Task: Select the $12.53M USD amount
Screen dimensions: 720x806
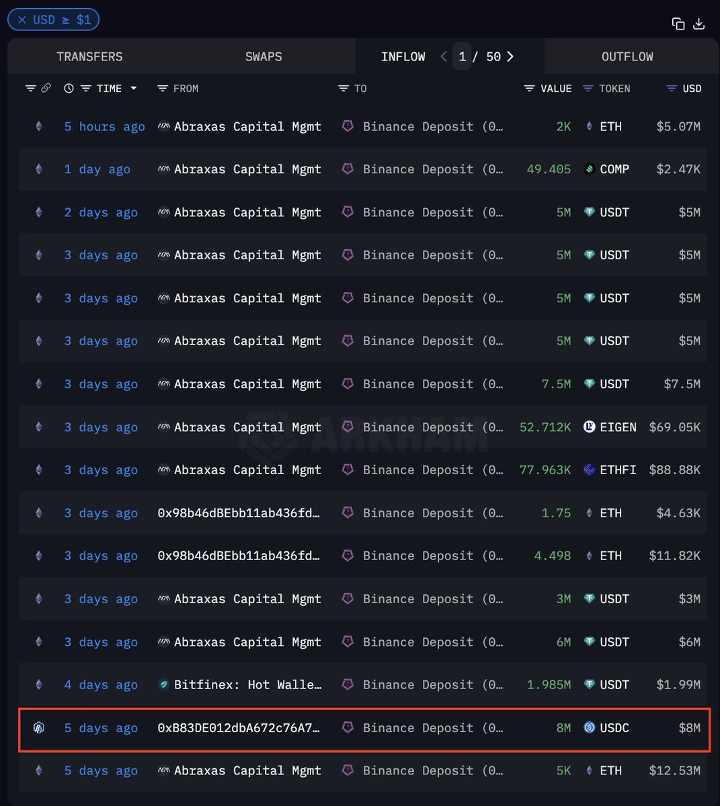Action: [675, 771]
